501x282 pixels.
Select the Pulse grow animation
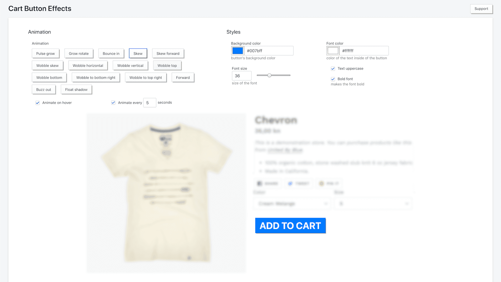[x=45, y=53]
